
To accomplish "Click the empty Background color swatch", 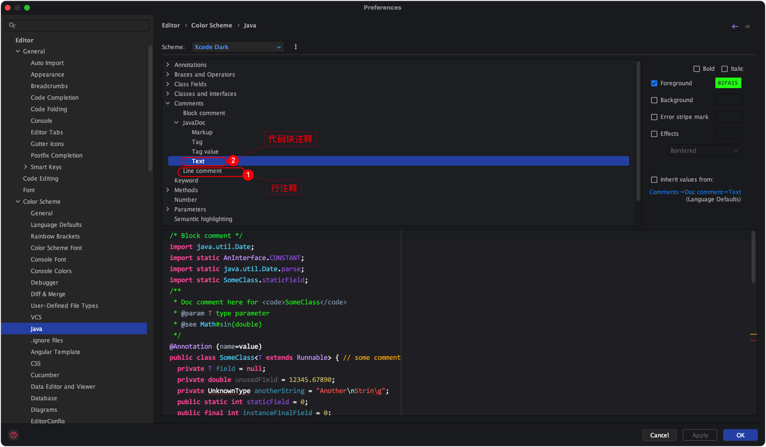I will (728, 100).
